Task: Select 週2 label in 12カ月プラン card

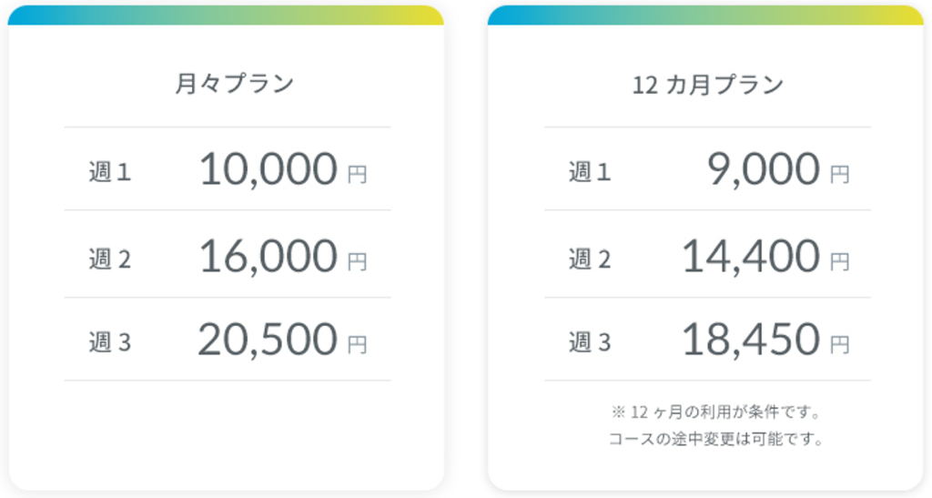Action: coord(590,259)
